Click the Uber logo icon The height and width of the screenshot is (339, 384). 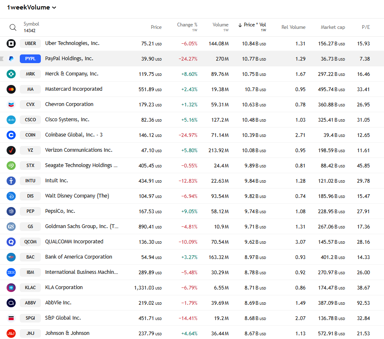(11, 44)
